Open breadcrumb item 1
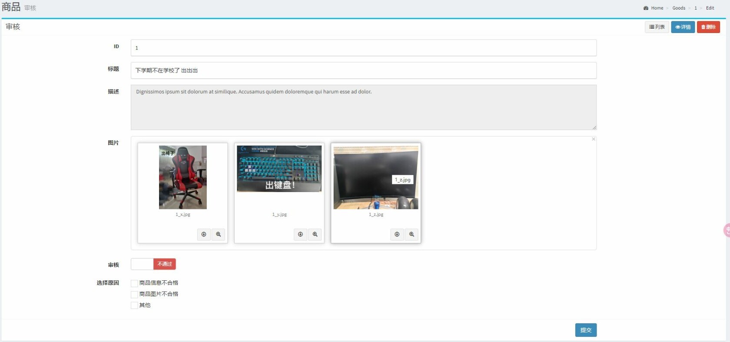Image resolution: width=730 pixels, height=342 pixels. click(696, 8)
